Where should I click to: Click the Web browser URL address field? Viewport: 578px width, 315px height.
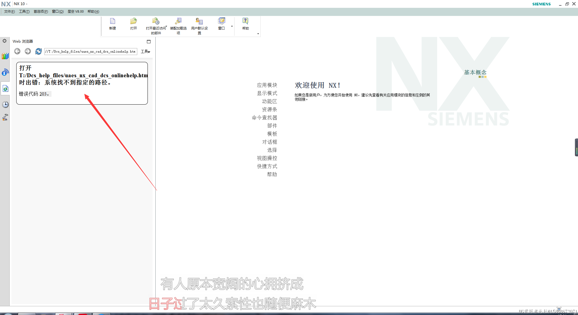(91, 51)
